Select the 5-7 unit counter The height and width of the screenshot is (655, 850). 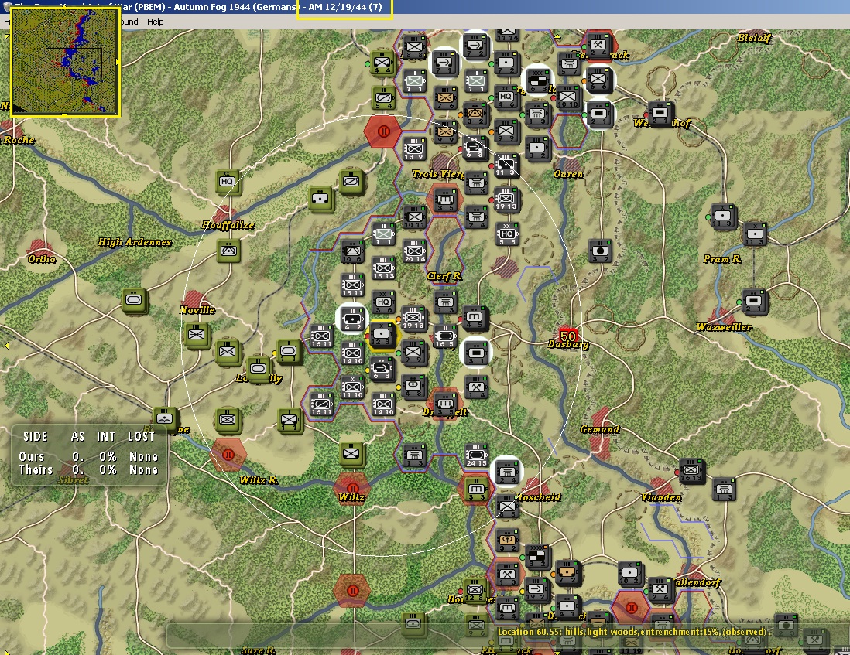click(569, 64)
